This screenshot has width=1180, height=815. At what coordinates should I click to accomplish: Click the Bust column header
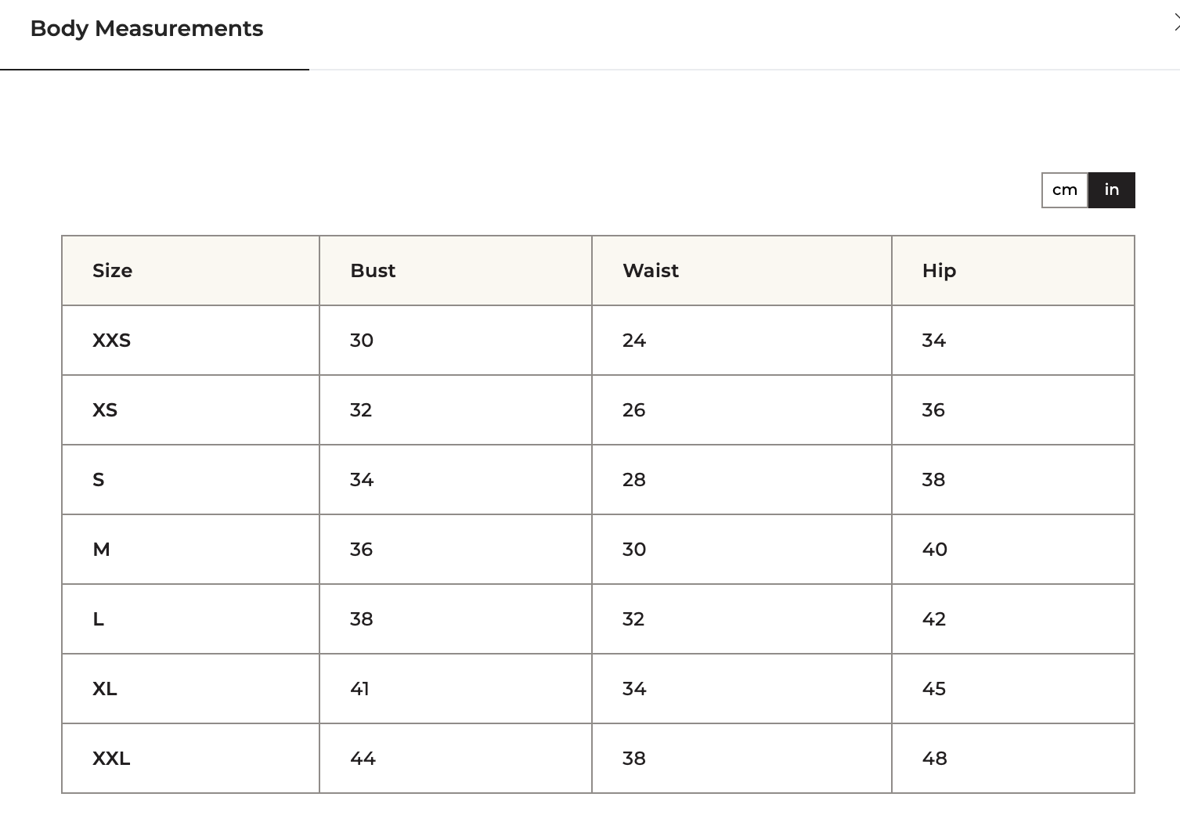[x=373, y=271]
